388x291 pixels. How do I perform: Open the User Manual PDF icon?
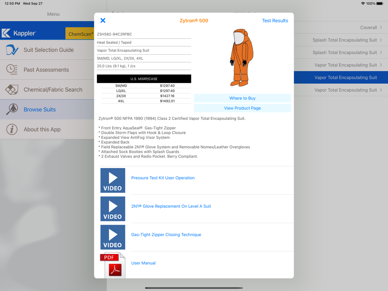(113, 265)
